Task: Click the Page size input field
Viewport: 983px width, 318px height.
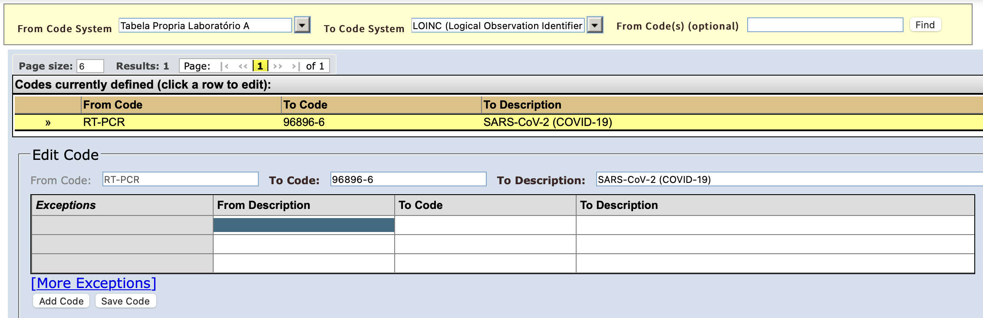Action: click(x=90, y=66)
